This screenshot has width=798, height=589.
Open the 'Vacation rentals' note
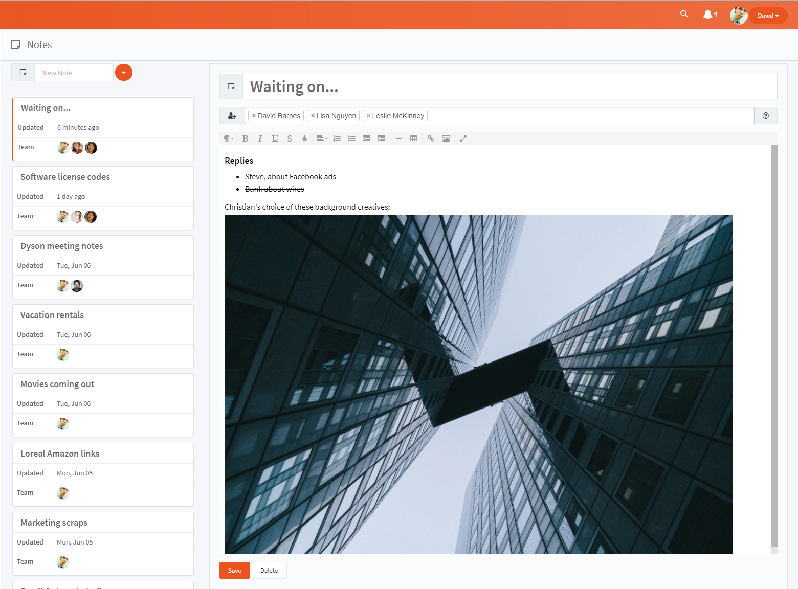(x=52, y=315)
